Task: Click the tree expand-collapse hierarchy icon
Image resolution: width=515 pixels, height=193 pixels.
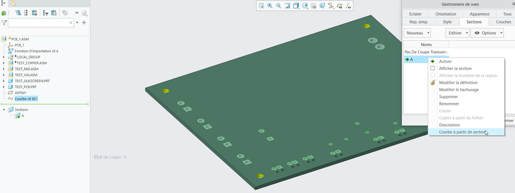Action: [x=19, y=13]
